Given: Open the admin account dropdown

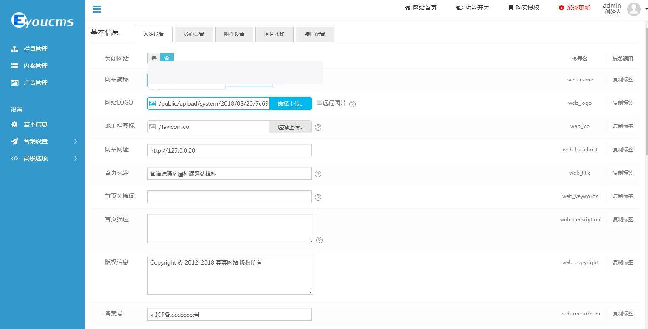Looking at the screenshot, I should coord(634,9).
